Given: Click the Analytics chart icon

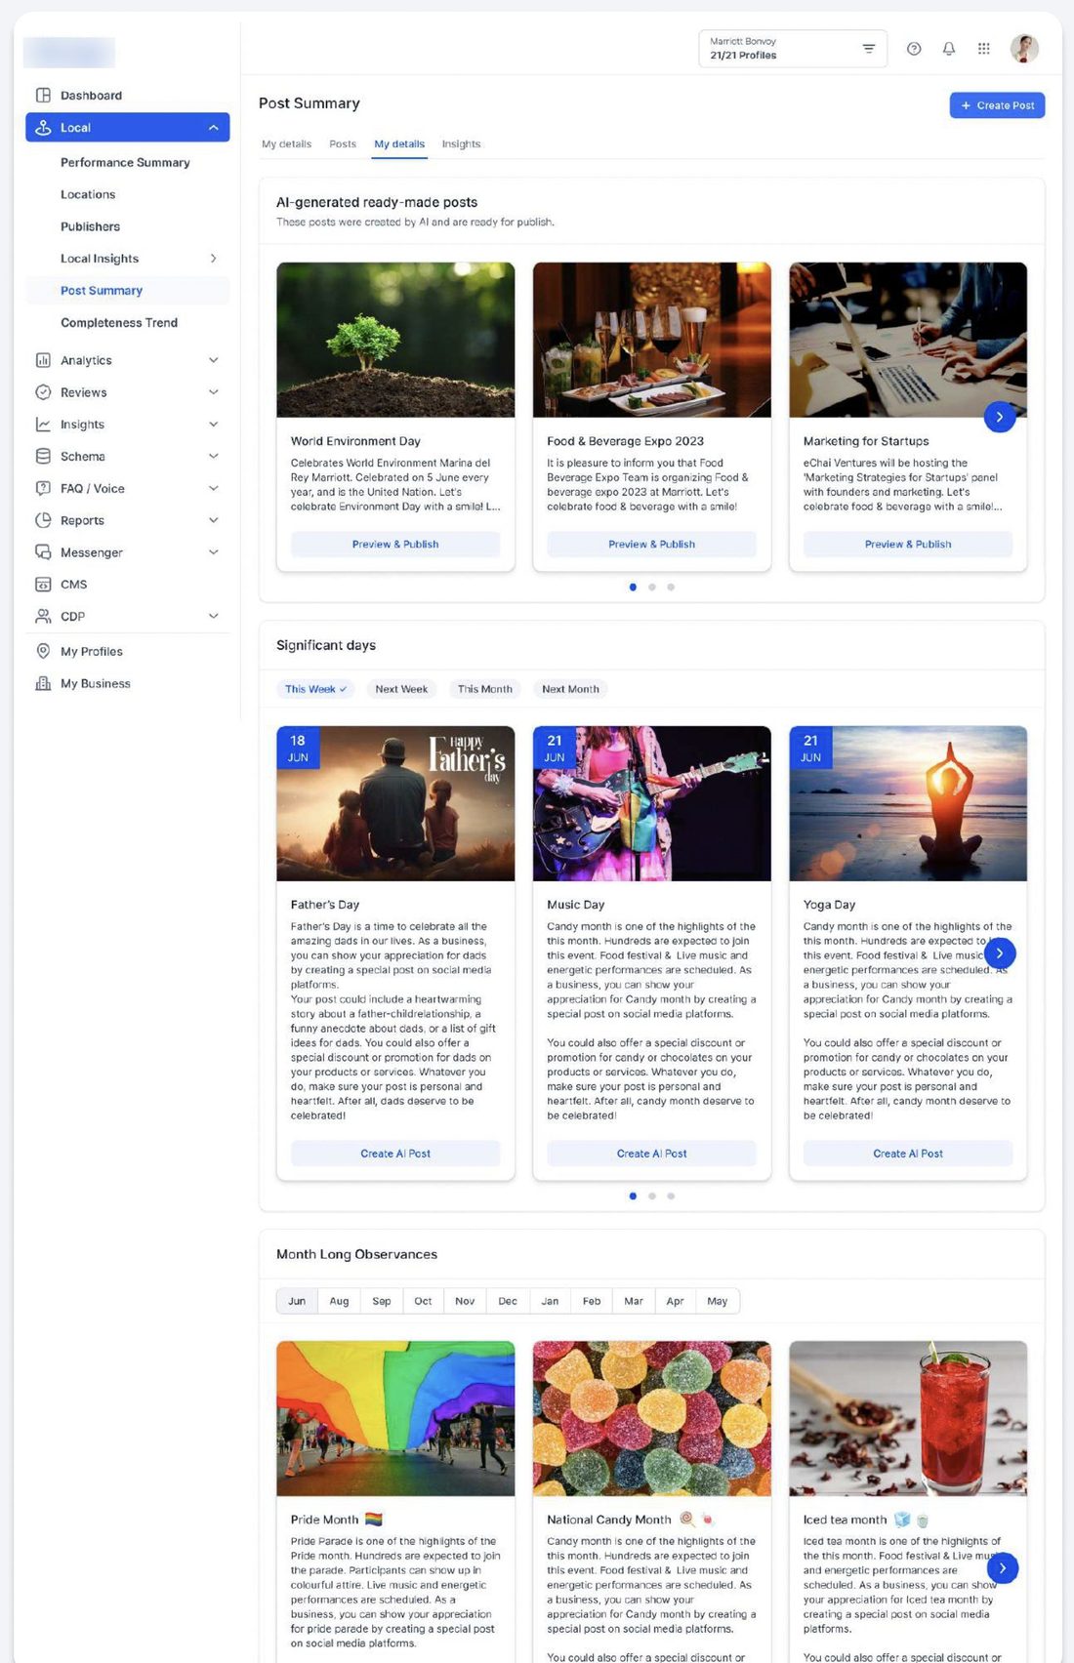Looking at the screenshot, I should pyautogui.click(x=43, y=360).
